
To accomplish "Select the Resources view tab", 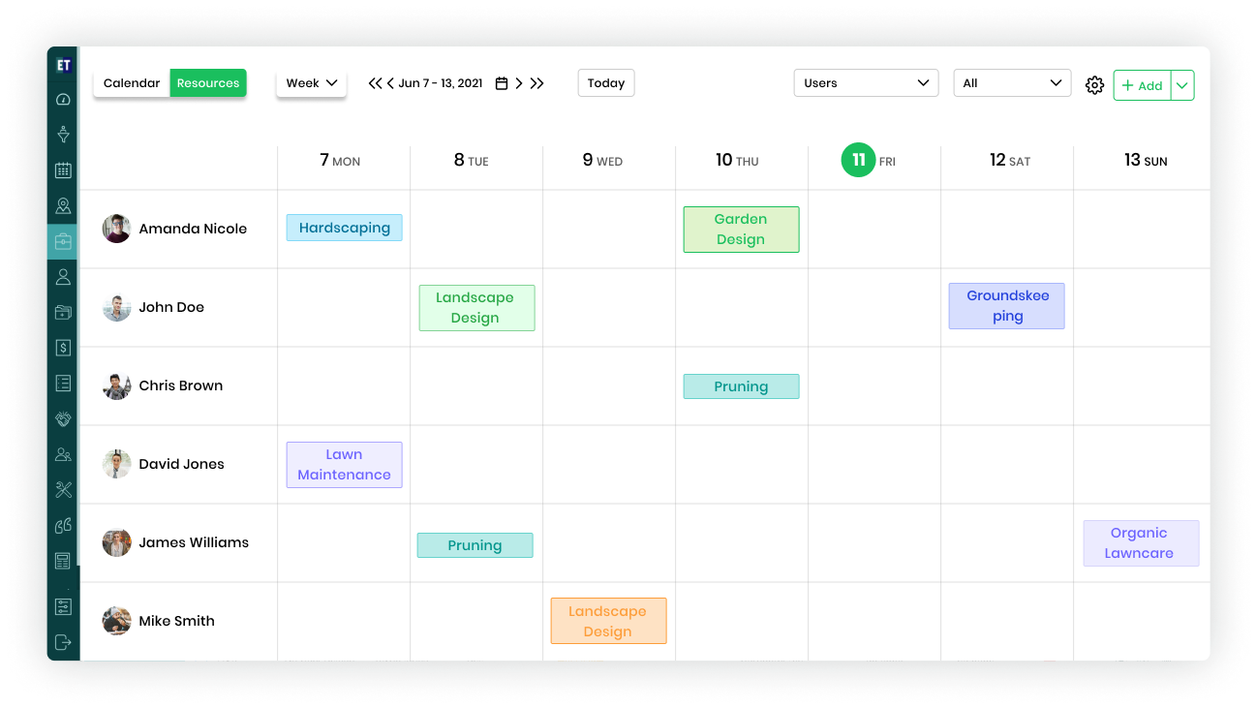I will (x=208, y=83).
